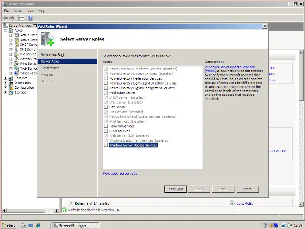Check the Application Server role

(x=106, y=93)
